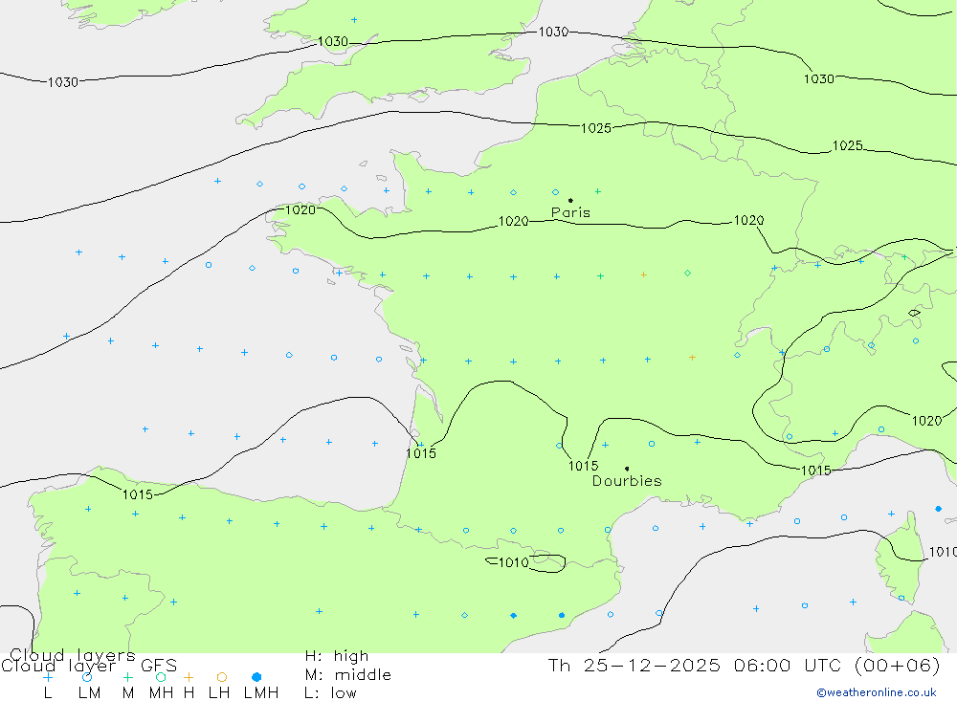Click the 1015 isobar label just above Dourbies
The width and height of the screenshot is (957, 701).
point(583,466)
